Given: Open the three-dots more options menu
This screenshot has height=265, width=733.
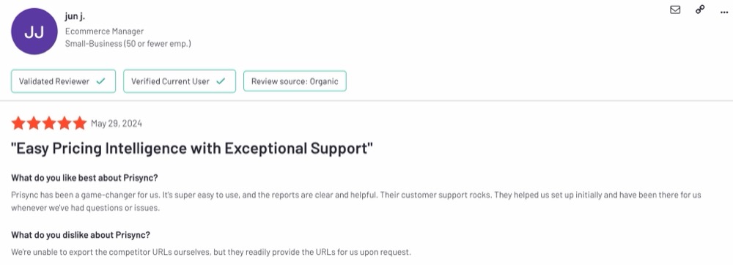Looking at the screenshot, I should click(724, 12).
